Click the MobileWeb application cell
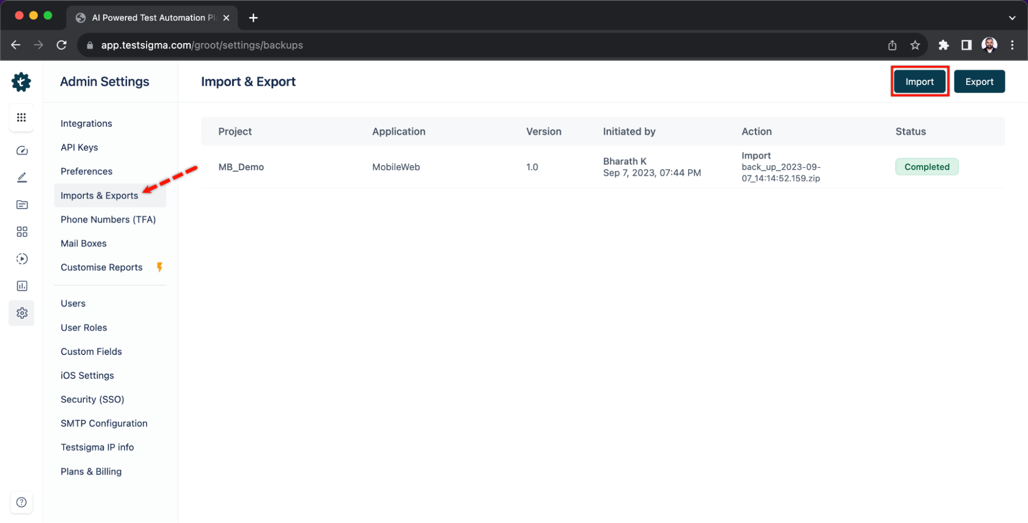1028x523 pixels. 396,167
